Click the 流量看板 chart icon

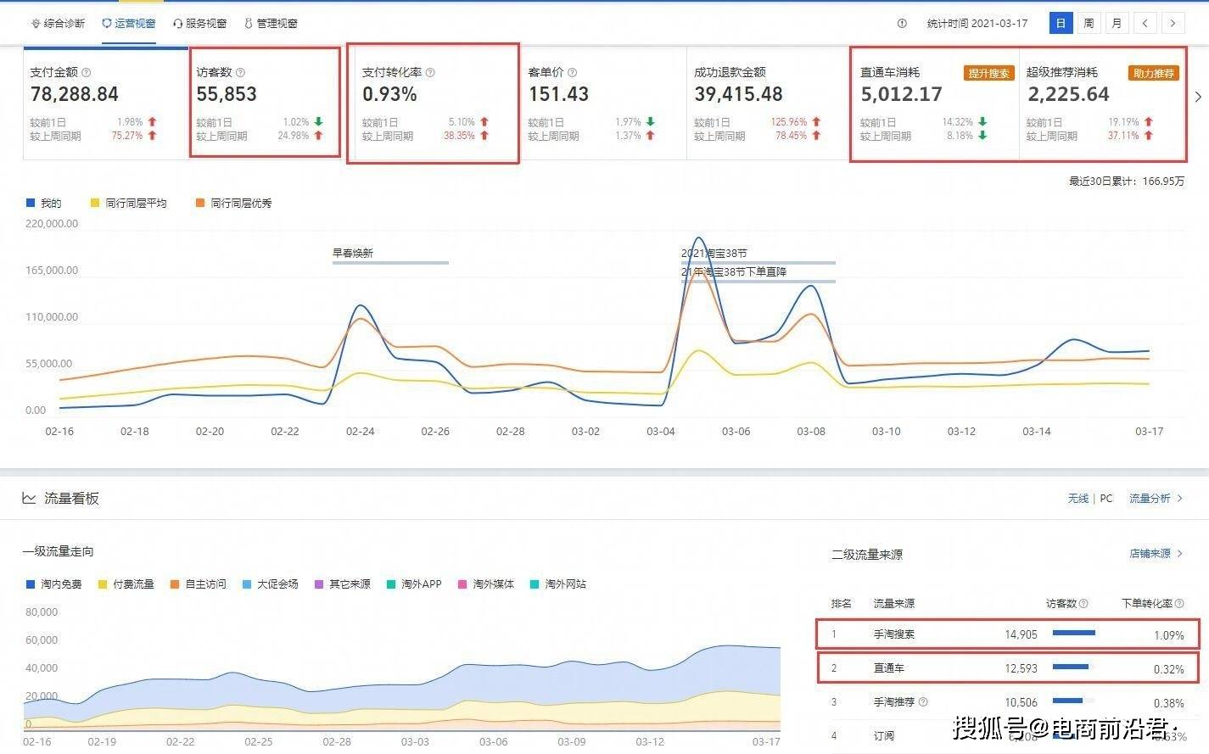click(x=29, y=499)
